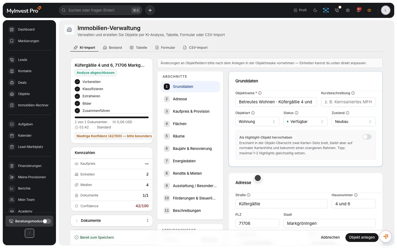Select section 3 Kaufpreis & Provision

[x=190, y=111]
